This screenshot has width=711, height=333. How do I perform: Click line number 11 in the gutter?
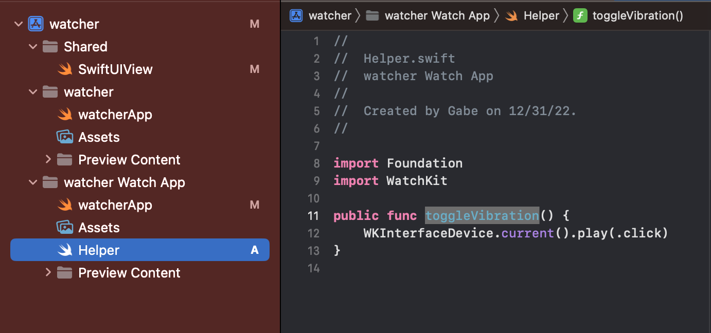[x=314, y=216]
